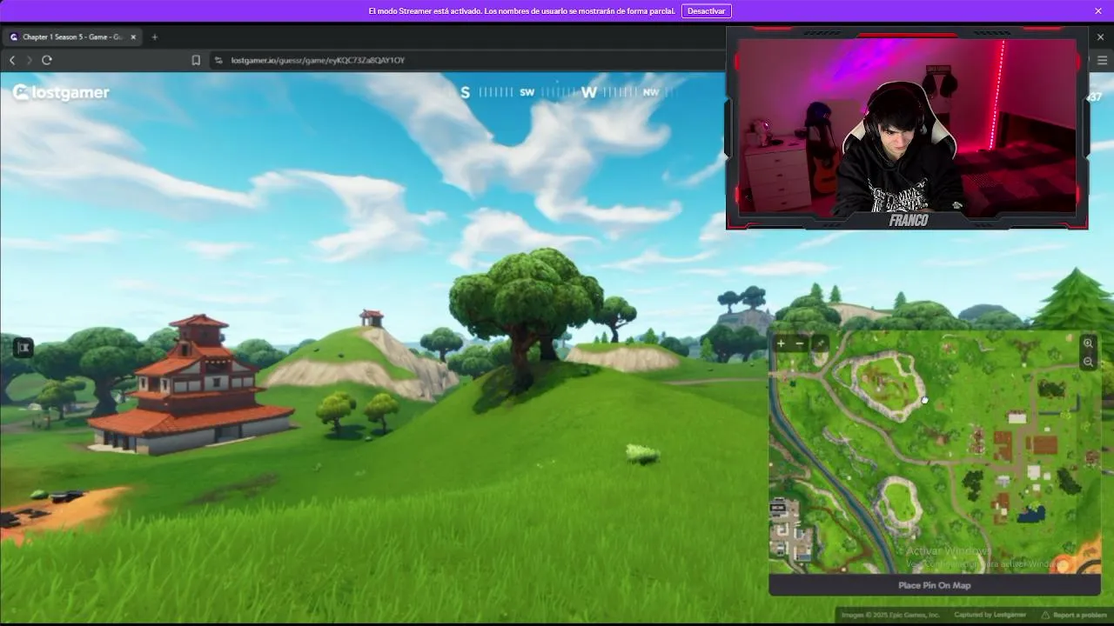Shrink the minimap with the minus button

tap(800, 343)
